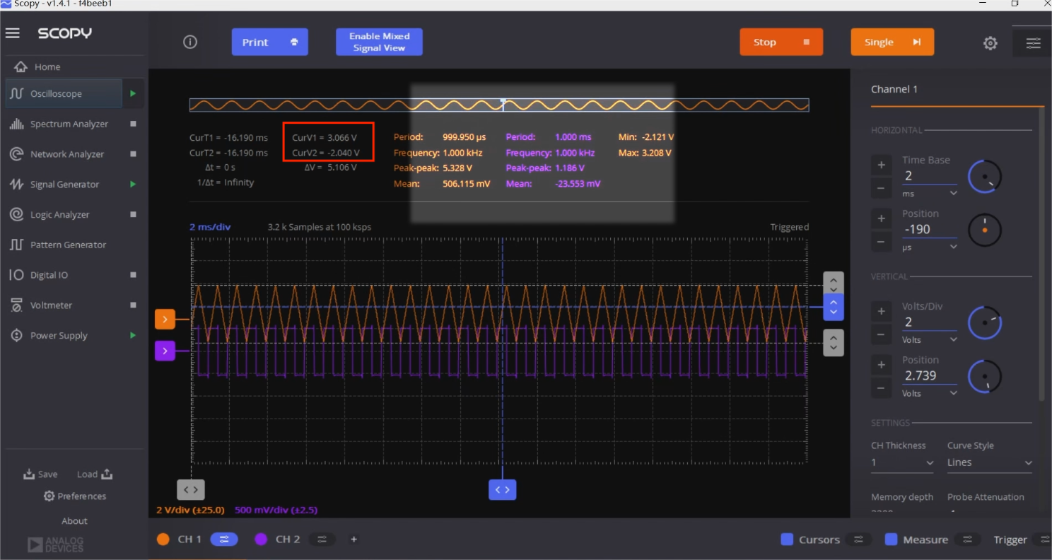Toggle the channel settings panel icon
Screen dimensions: 1052x560
[1033, 43]
